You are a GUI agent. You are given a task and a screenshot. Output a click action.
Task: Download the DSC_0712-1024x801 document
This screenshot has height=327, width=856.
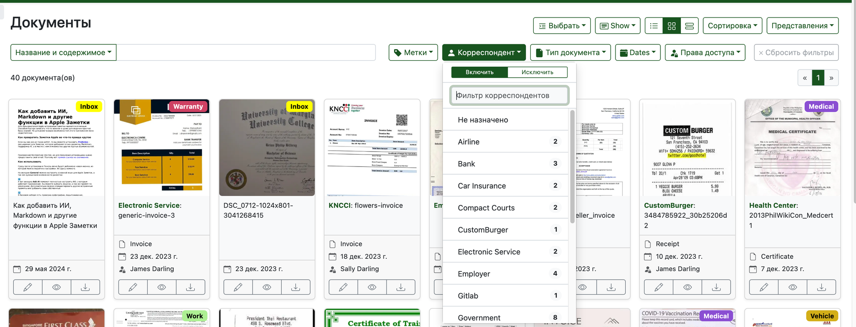click(296, 287)
